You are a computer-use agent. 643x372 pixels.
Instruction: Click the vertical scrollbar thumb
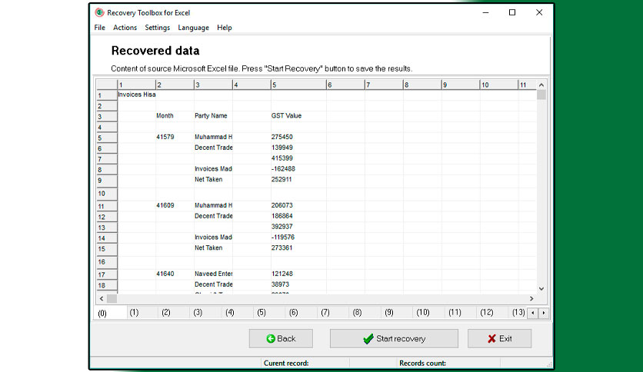click(x=541, y=95)
